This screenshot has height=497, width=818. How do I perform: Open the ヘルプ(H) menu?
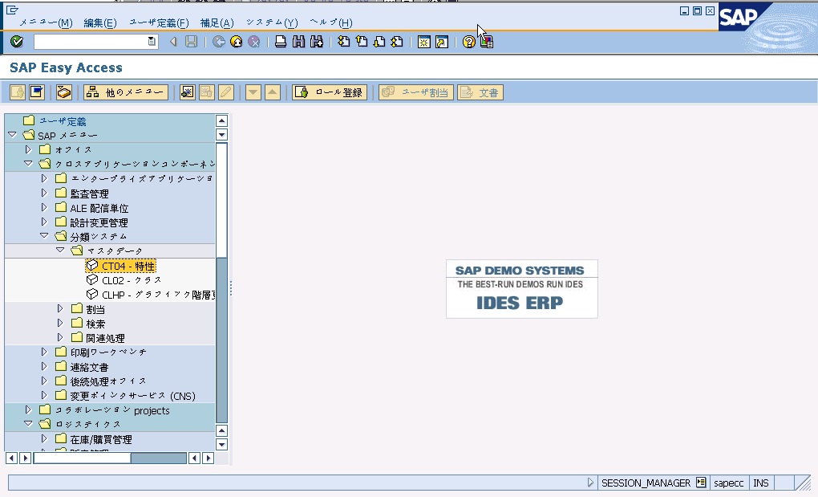coord(331,22)
